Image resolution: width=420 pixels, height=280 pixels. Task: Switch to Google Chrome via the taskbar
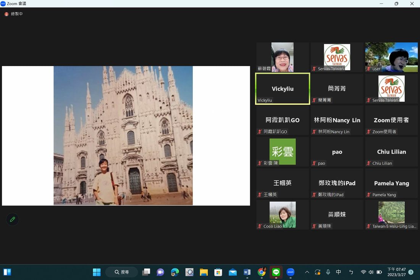[x=262, y=272]
